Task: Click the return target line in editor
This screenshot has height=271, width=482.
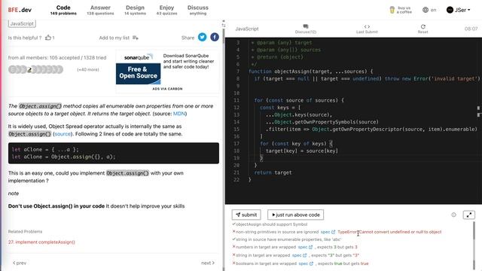Action: point(273,172)
